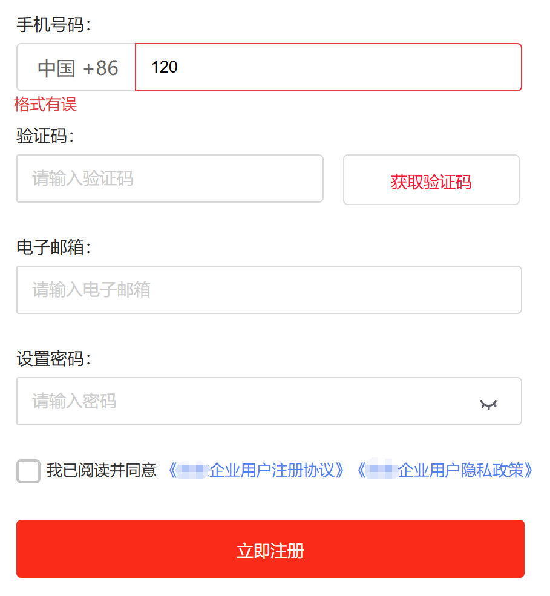Submit the form with 立即注册
550x596 pixels.
[x=270, y=549]
